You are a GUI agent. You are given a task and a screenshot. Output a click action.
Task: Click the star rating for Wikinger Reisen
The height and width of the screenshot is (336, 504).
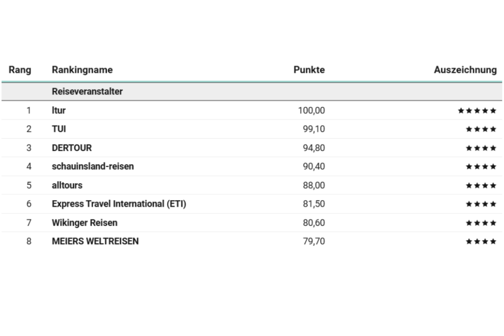pyautogui.click(x=481, y=223)
